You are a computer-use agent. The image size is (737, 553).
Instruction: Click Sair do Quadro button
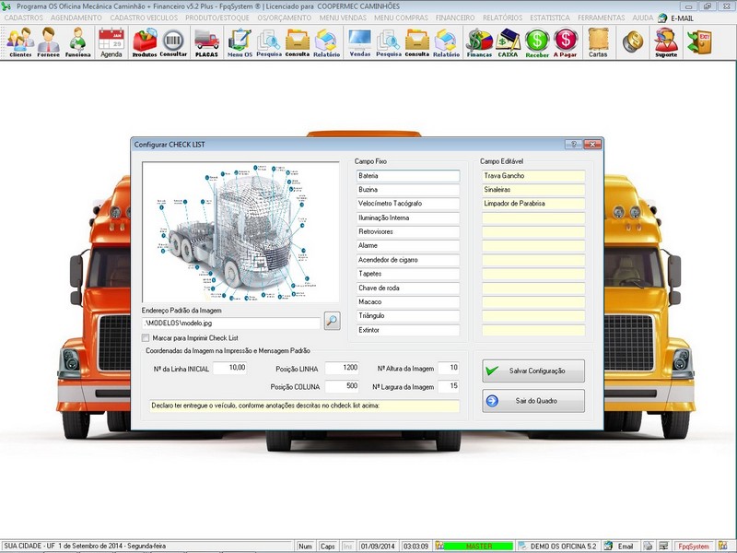coord(532,400)
